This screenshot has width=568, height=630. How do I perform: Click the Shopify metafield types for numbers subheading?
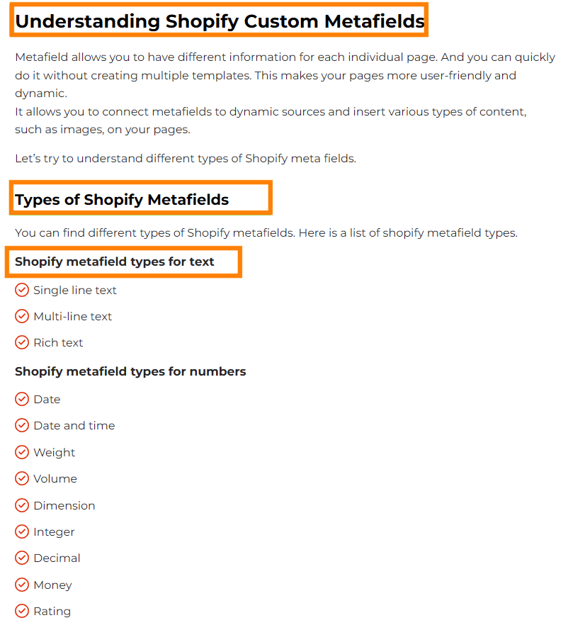[x=130, y=371]
